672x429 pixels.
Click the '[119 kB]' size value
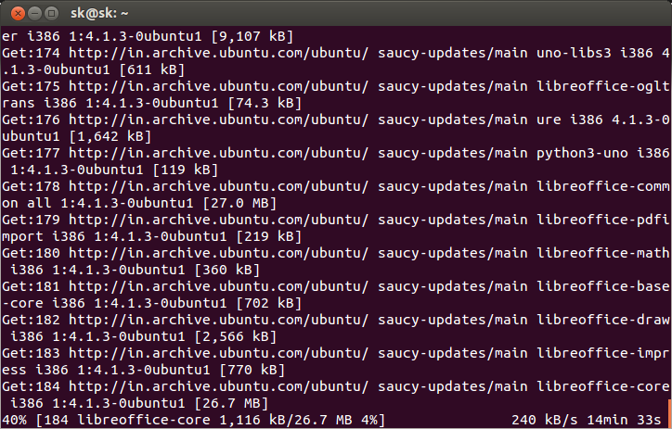[186, 170]
